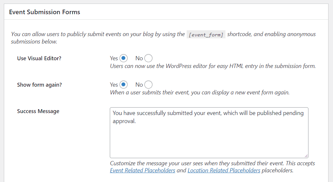Select Yes for Show form again
333x182 pixels.
(x=123, y=84)
